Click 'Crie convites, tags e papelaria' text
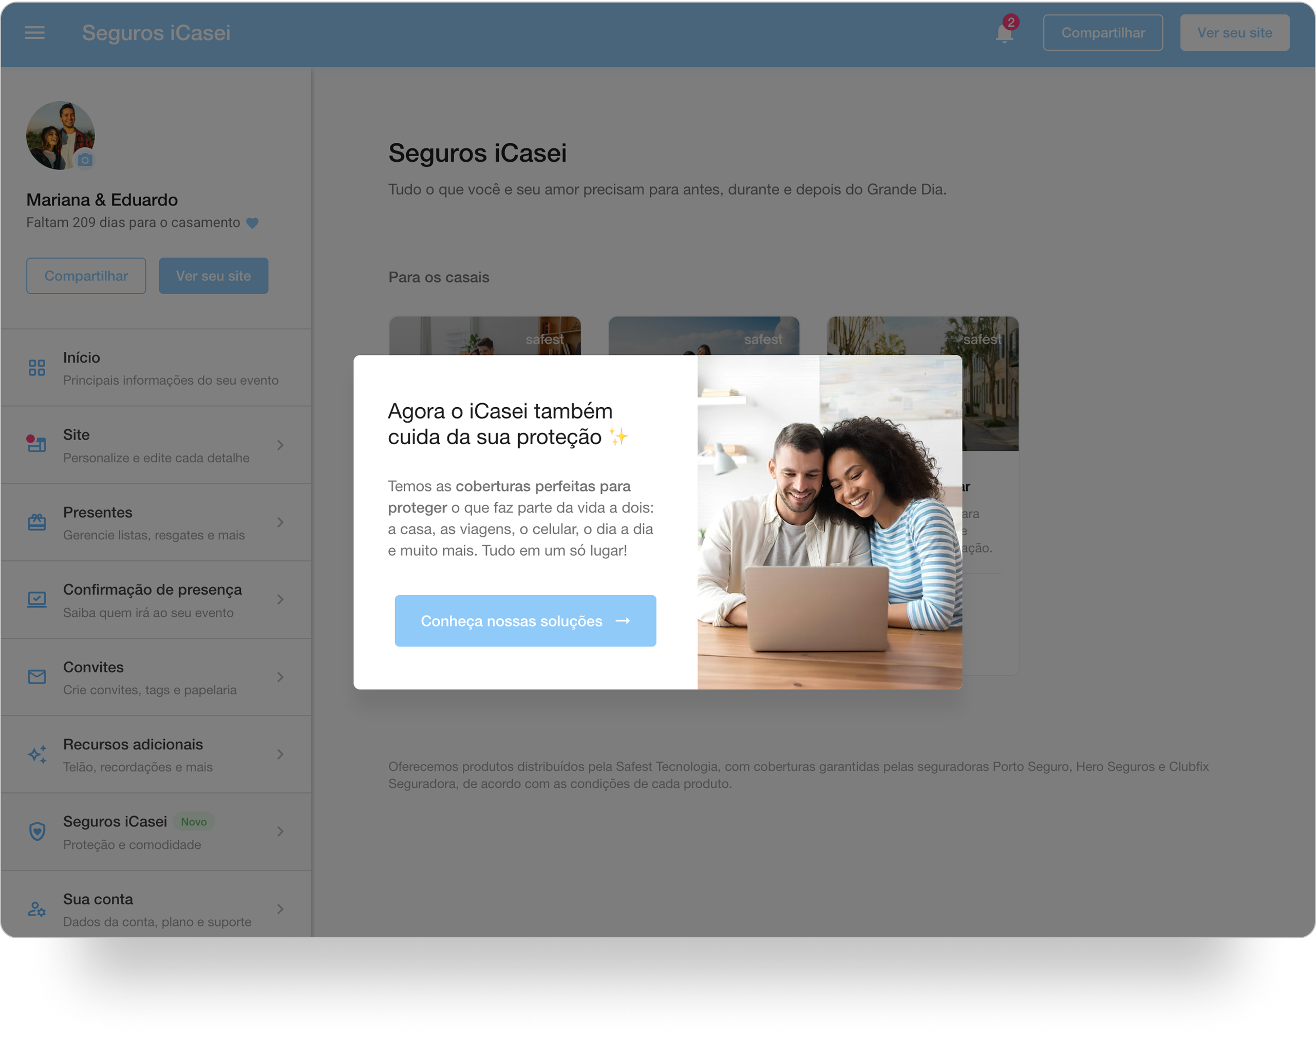The height and width of the screenshot is (1041, 1316). (150, 691)
